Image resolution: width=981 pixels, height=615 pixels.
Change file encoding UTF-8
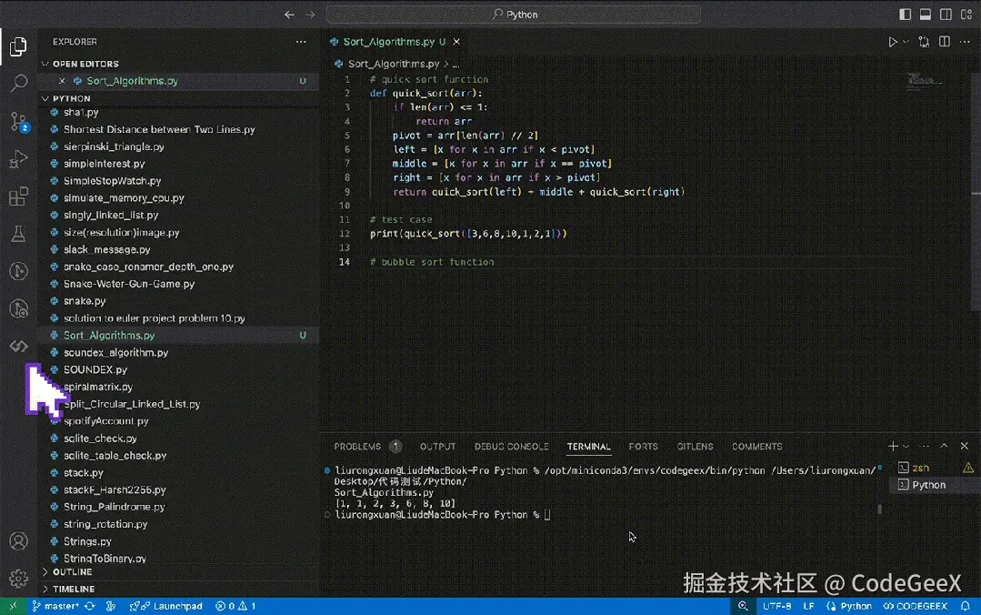pyautogui.click(x=776, y=606)
